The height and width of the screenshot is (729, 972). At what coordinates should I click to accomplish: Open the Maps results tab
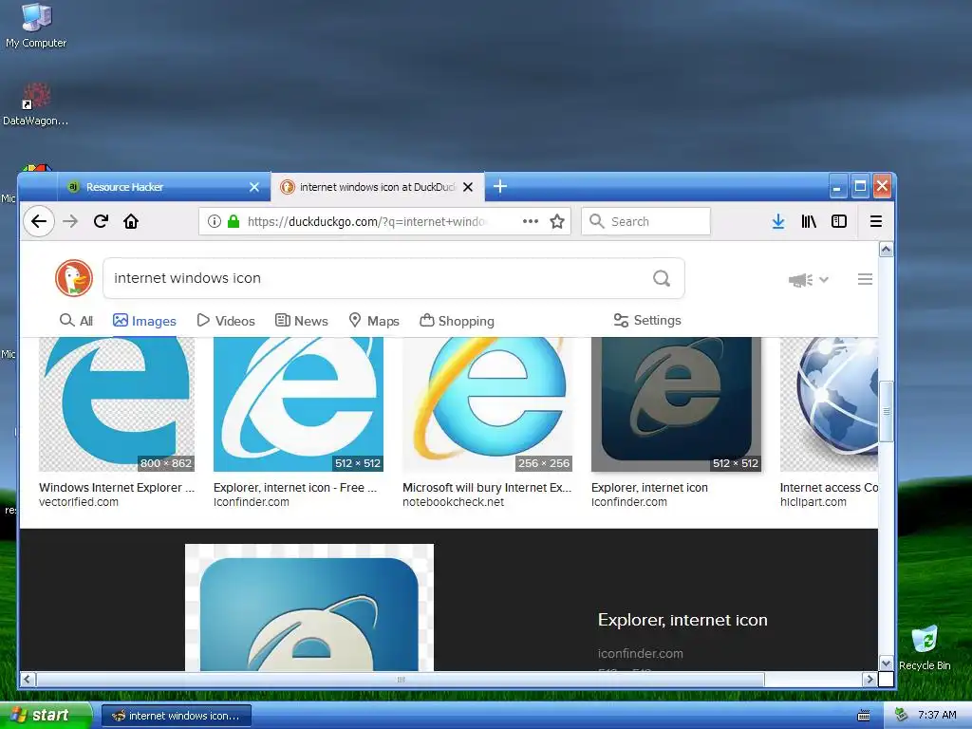pos(374,321)
